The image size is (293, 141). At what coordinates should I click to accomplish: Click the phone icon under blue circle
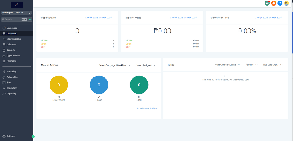[x=99, y=97]
